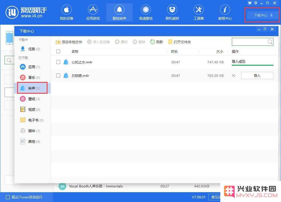
Task: Click the 导入 button for 灰姑娘.m4r
Action: (257, 75)
